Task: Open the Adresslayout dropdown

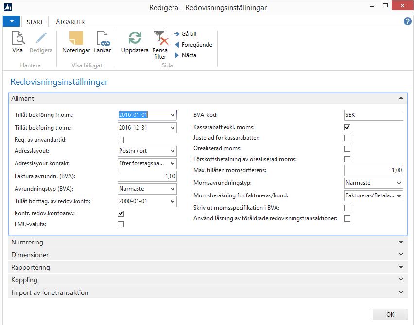Action: point(172,151)
